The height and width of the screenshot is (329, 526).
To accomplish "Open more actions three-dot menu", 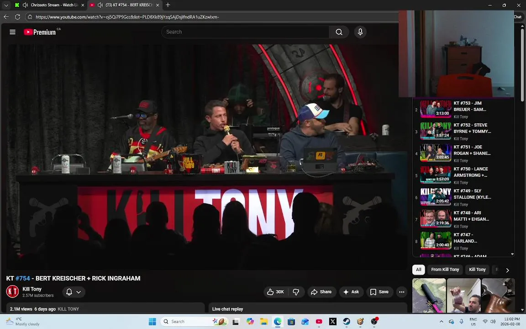I will point(401,292).
